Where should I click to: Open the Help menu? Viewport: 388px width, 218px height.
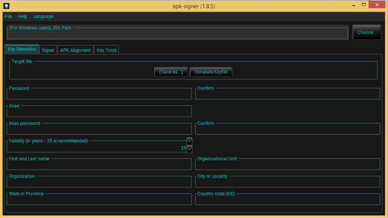pyautogui.click(x=22, y=16)
